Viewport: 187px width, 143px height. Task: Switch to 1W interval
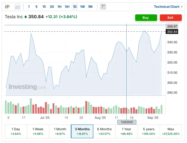pos(82,7)
